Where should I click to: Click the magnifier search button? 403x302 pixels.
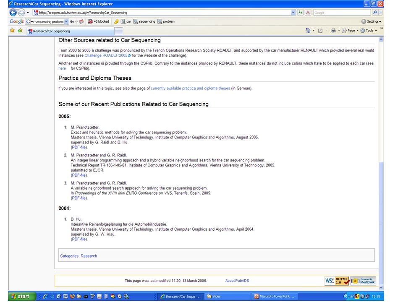(x=375, y=12)
